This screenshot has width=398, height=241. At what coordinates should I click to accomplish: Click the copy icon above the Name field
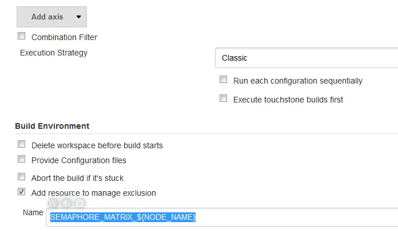point(79,203)
